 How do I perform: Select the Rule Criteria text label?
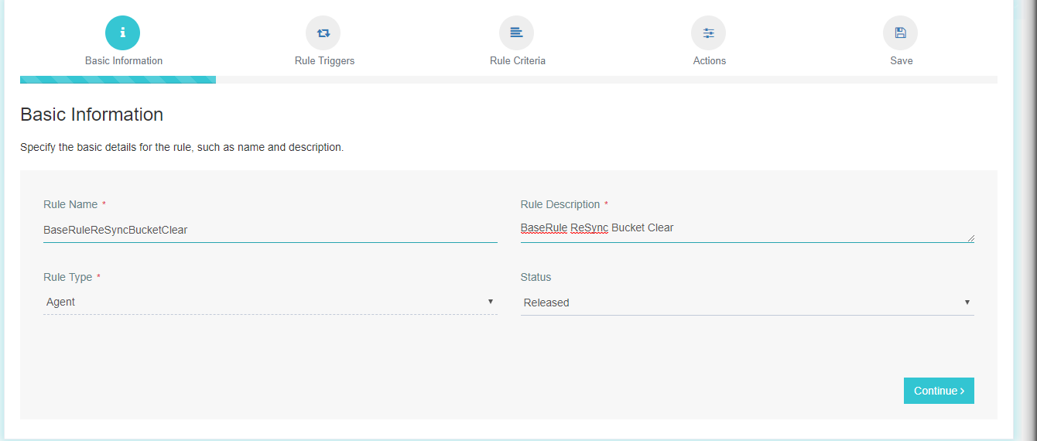517,60
